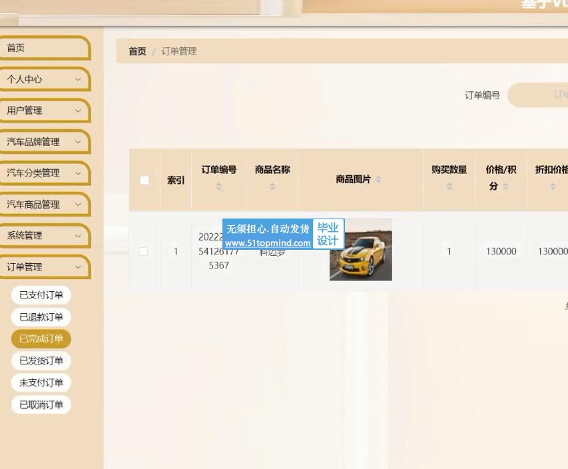Viewport: 568px width, 469px height.
Task: Click the 价格/积分 sort icon
Action: click(x=506, y=187)
